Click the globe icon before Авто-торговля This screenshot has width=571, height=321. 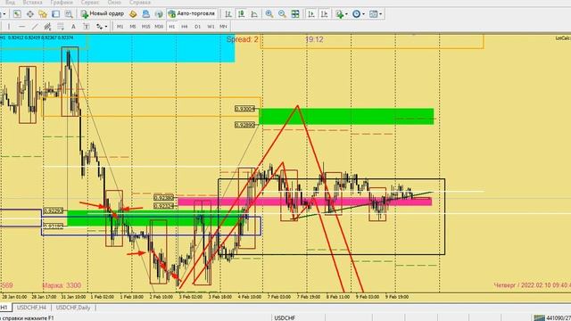click(159, 14)
